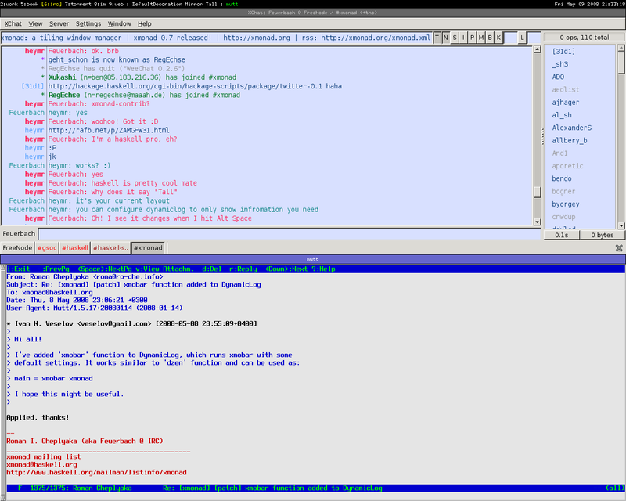Select user ADO in the user list
This screenshot has width=626, height=501.
pos(558,77)
